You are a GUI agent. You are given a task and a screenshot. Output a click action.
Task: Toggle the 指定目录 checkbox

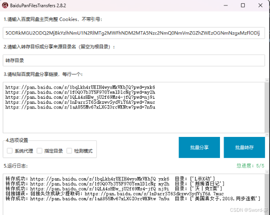pyautogui.click(x=39, y=151)
